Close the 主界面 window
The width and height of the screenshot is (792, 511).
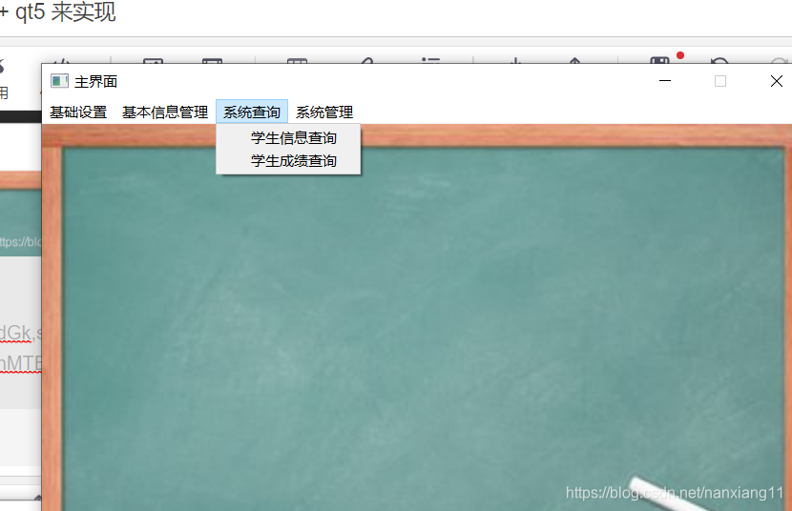tap(777, 81)
